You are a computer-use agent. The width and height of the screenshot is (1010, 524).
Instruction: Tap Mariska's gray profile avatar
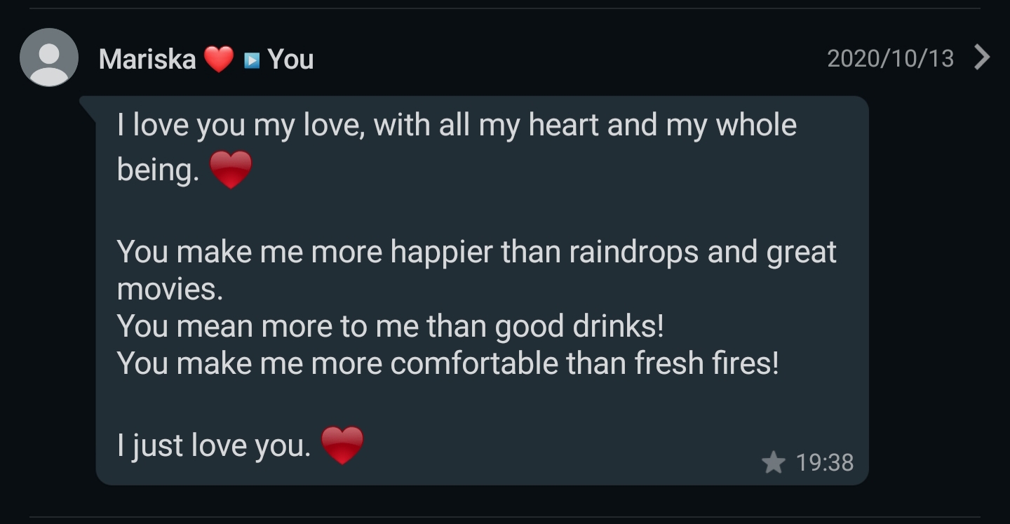click(x=49, y=58)
